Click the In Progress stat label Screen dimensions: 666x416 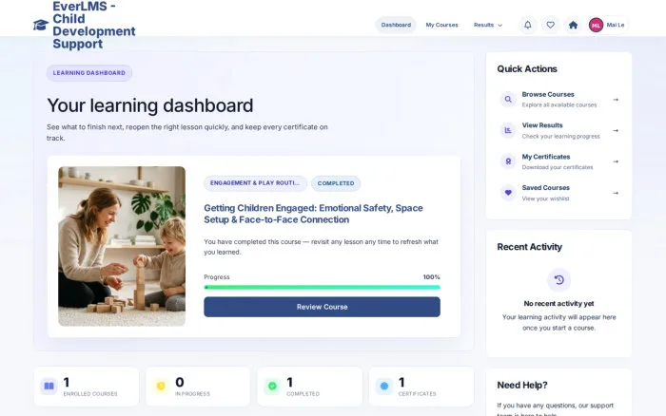[192, 394]
